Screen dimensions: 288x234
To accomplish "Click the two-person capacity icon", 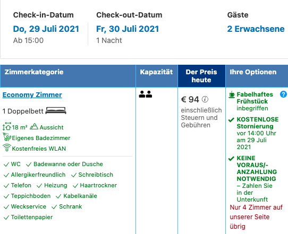I will (x=146, y=94).
